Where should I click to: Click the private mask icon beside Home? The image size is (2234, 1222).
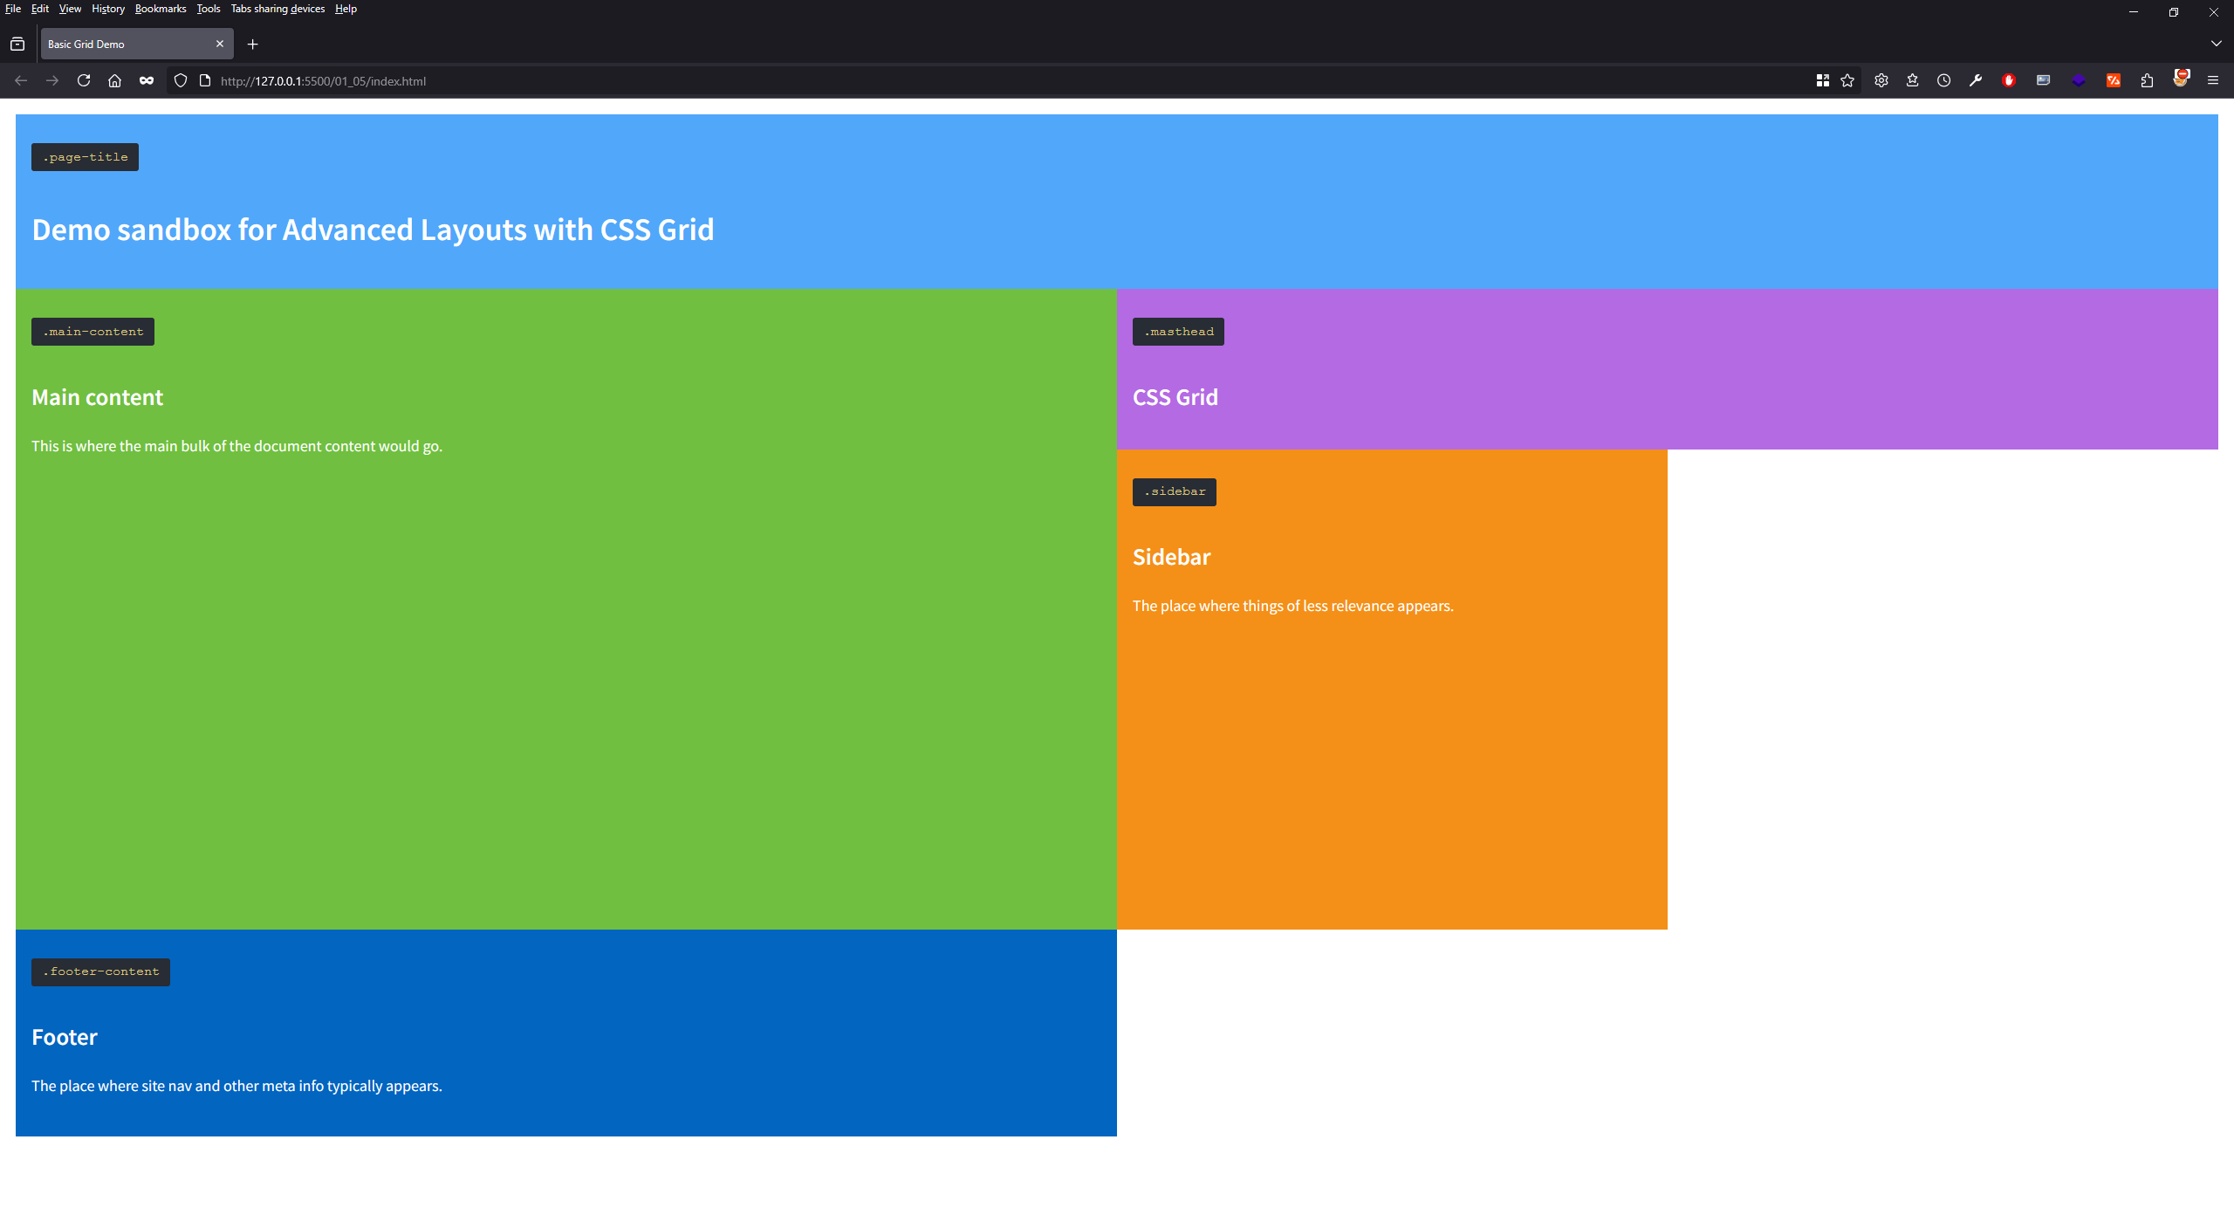pyautogui.click(x=147, y=80)
